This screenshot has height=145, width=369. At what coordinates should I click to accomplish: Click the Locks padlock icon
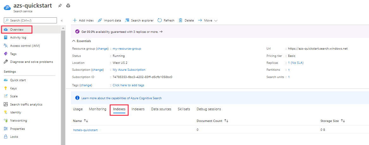[x=6, y=136]
